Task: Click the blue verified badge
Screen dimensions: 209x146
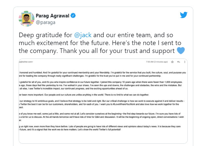Action: 73,15
